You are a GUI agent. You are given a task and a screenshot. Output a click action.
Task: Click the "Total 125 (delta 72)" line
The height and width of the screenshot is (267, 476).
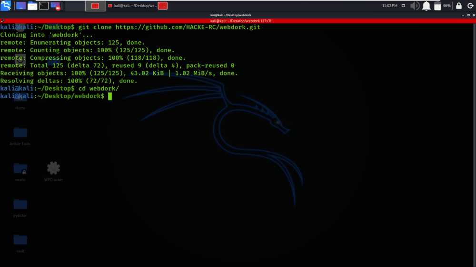point(117,65)
